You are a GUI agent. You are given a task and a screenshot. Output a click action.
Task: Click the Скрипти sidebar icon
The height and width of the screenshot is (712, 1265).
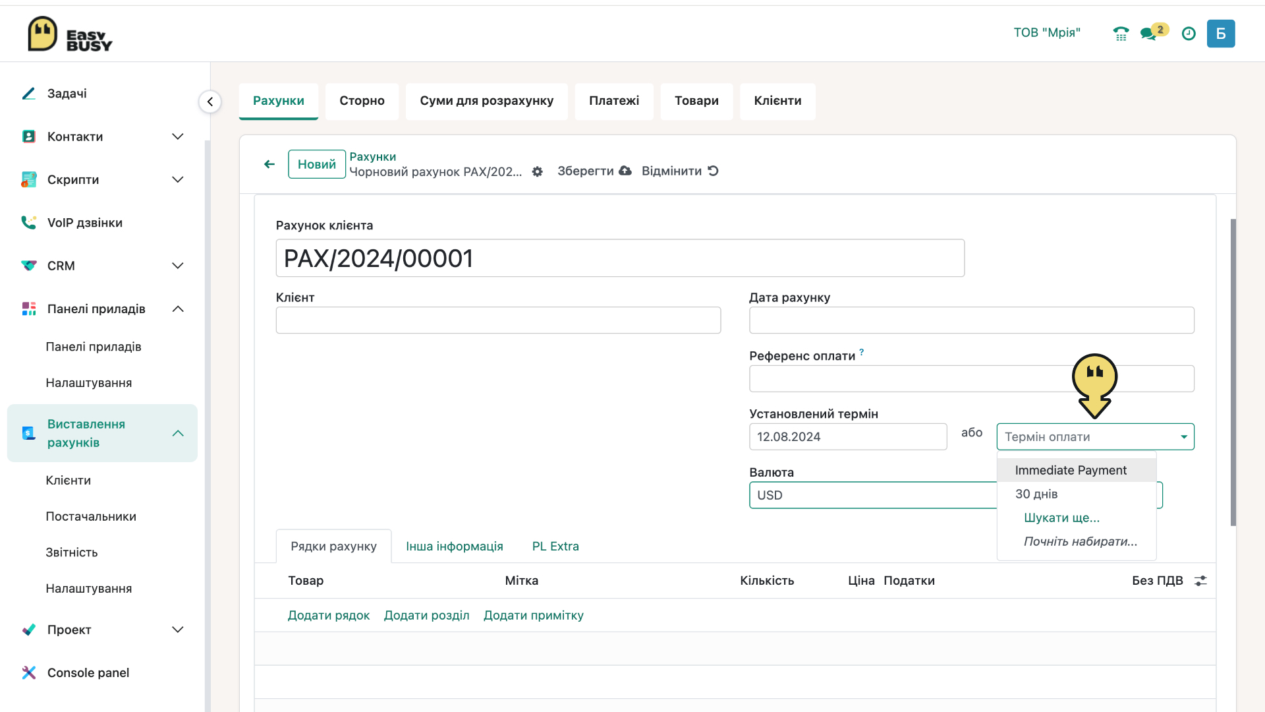(x=28, y=179)
